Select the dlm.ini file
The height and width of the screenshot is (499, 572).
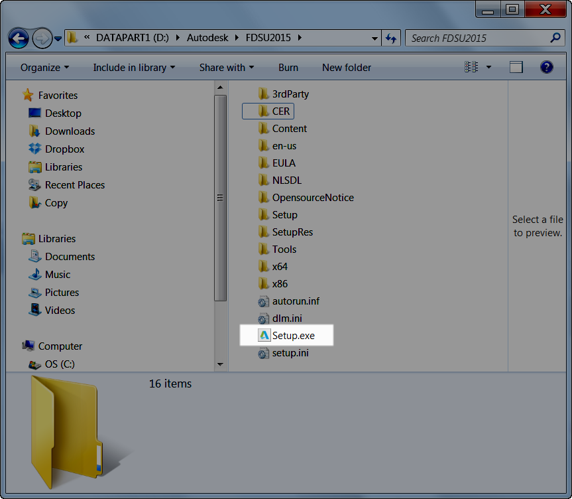coord(280,318)
